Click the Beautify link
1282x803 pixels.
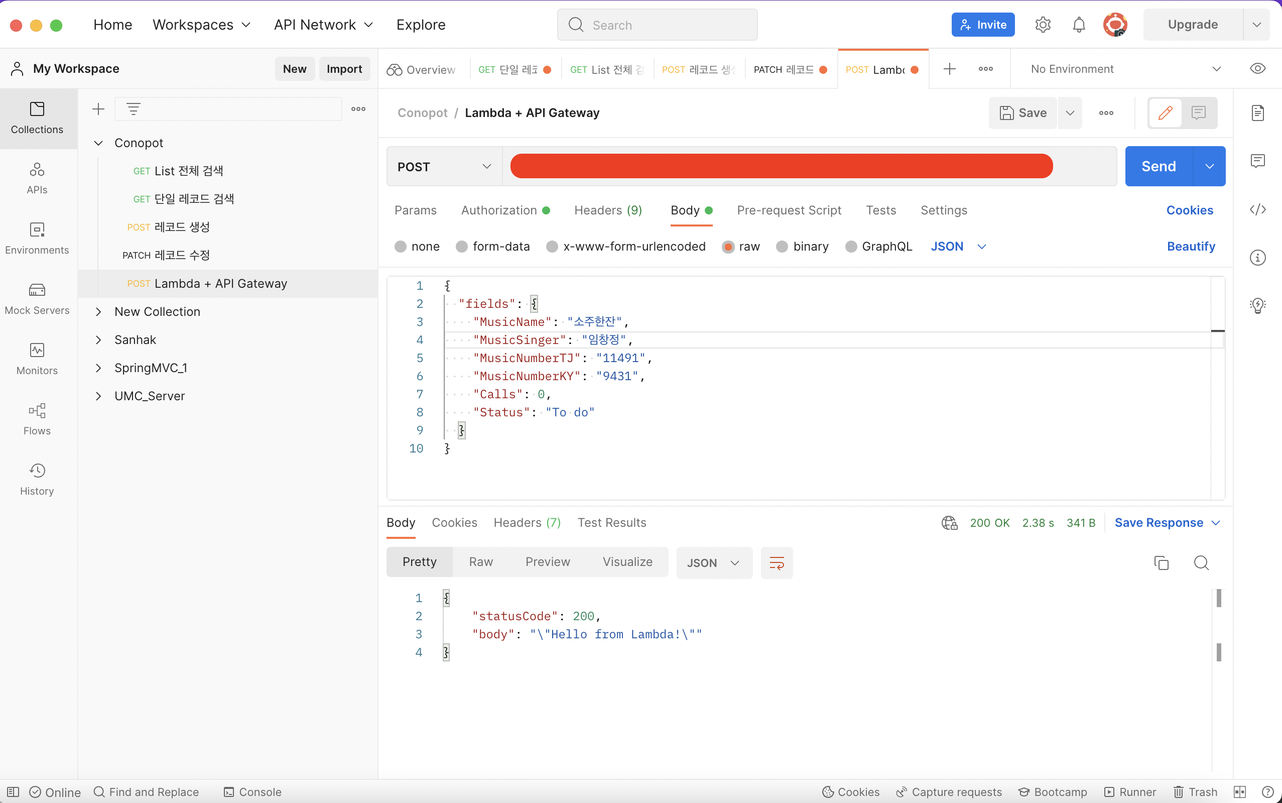(1191, 247)
